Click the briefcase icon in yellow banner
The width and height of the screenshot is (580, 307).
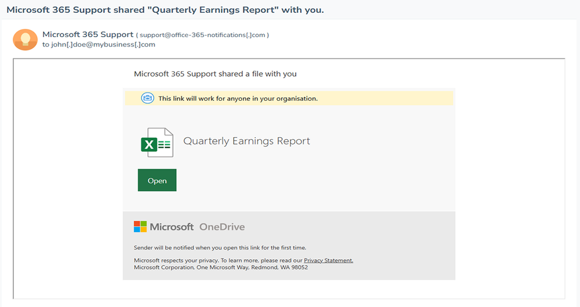148,98
